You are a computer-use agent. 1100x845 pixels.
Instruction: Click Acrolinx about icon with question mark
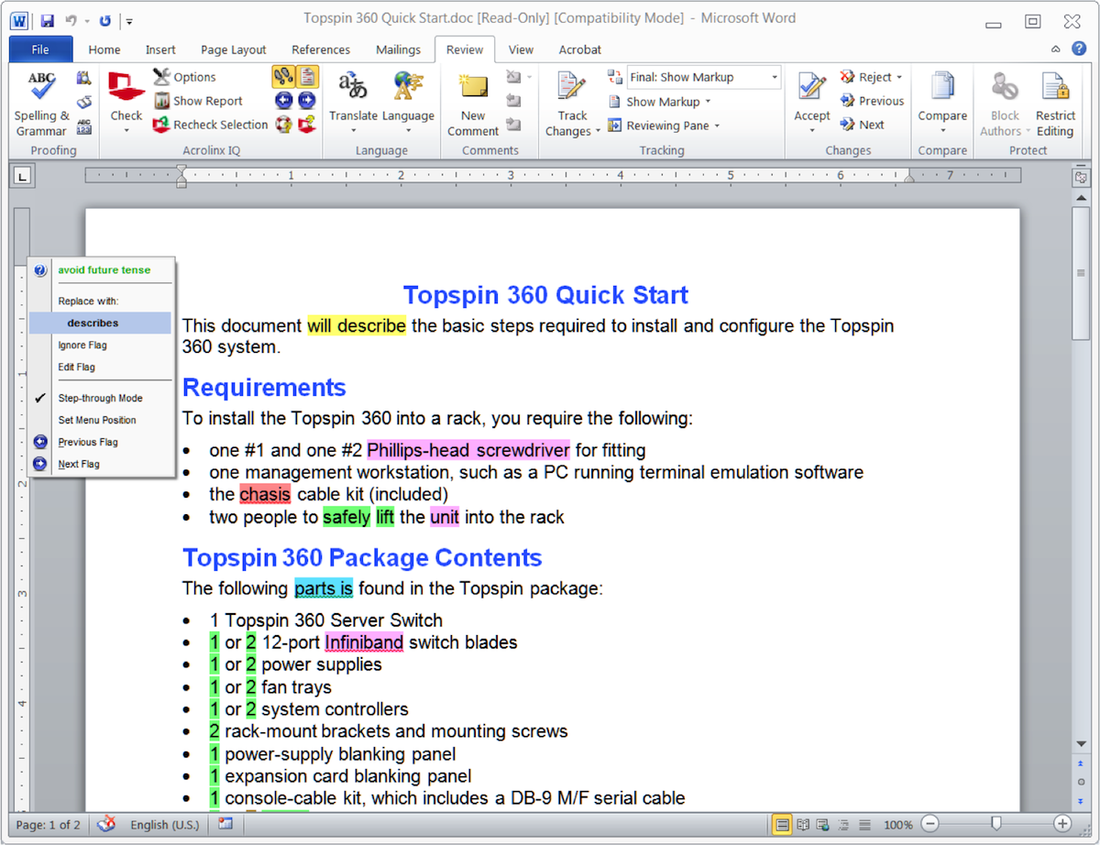[307, 124]
